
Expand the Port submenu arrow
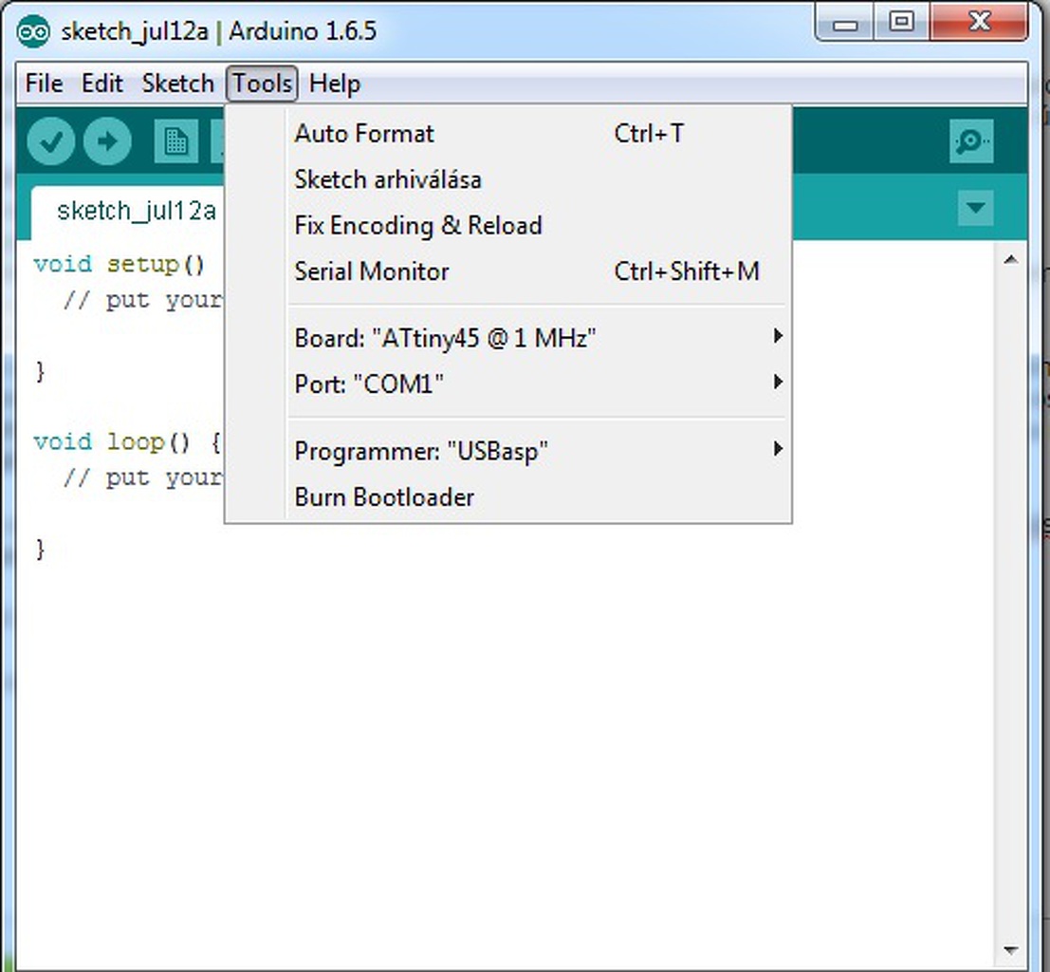coord(778,383)
